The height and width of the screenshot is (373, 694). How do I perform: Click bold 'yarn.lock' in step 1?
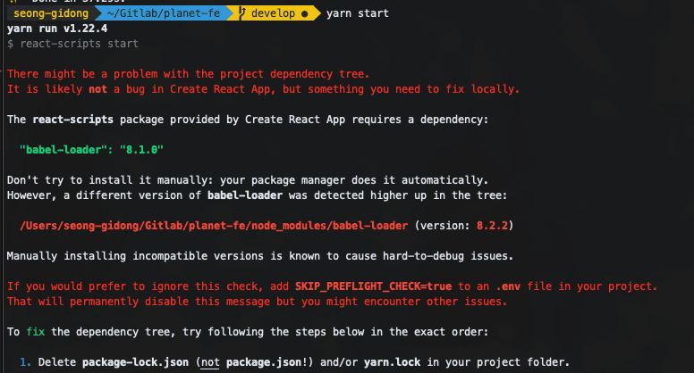(x=392, y=362)
